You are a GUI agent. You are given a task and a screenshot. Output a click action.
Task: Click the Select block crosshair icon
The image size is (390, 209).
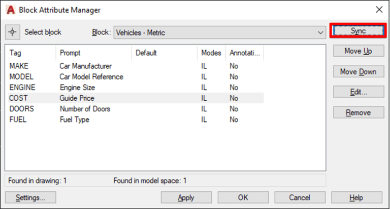point(12,32)
